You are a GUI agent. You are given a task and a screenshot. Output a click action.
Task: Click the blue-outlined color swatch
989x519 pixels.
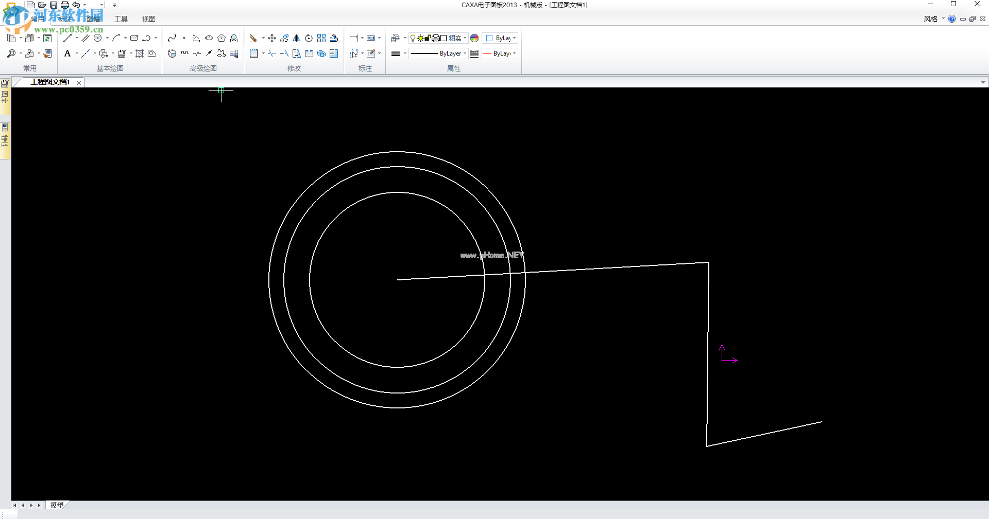click(489, 38)
